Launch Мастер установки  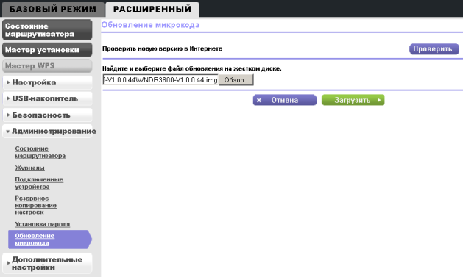47,50
